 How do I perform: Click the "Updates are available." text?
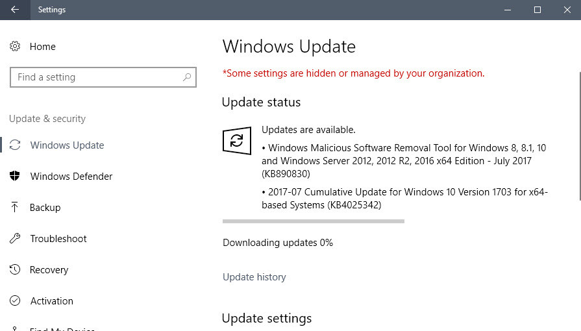(308, 130)
